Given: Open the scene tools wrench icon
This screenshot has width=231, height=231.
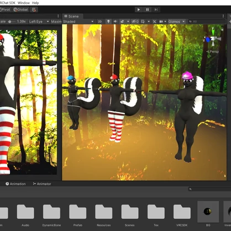Looking at the screenshot, I should coord(154,22).
